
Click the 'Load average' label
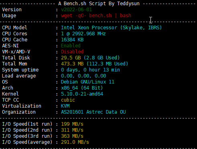19,76
